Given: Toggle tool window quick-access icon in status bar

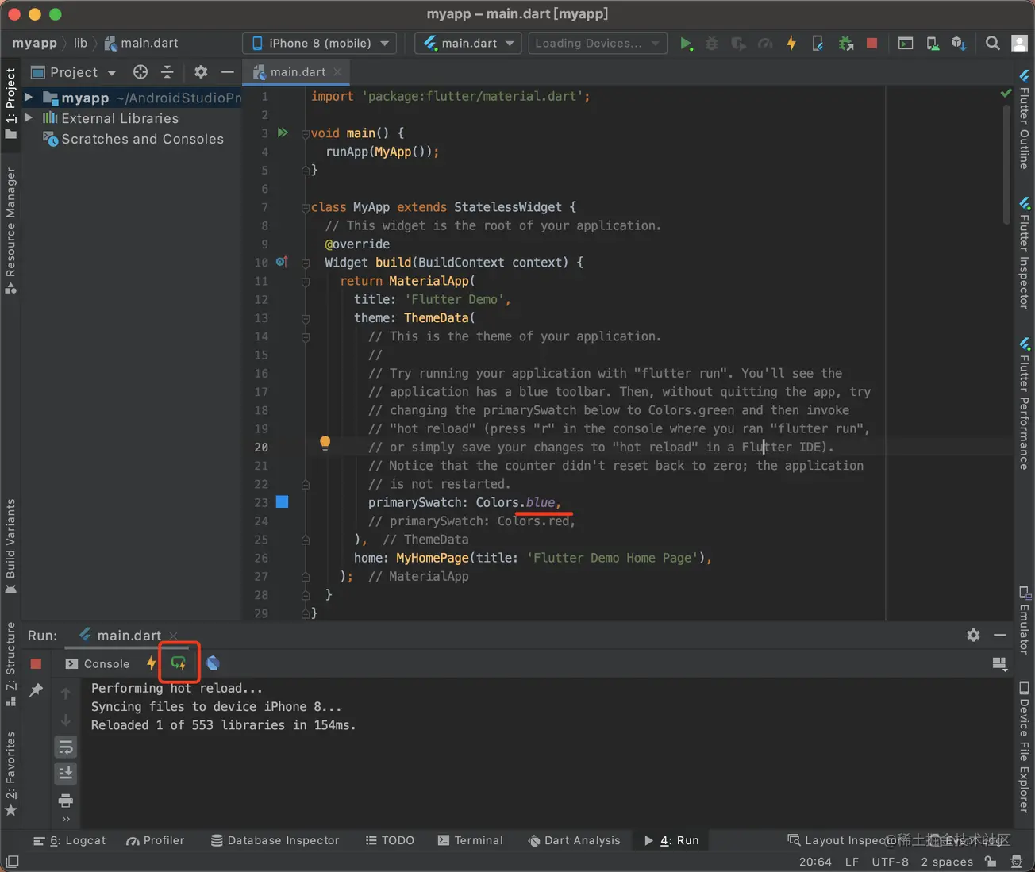Looking at the screenshot, I should [x=13, y=861].
